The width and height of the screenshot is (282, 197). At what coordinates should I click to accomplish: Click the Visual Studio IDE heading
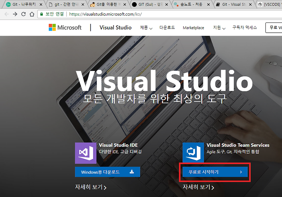pos(118,145)
